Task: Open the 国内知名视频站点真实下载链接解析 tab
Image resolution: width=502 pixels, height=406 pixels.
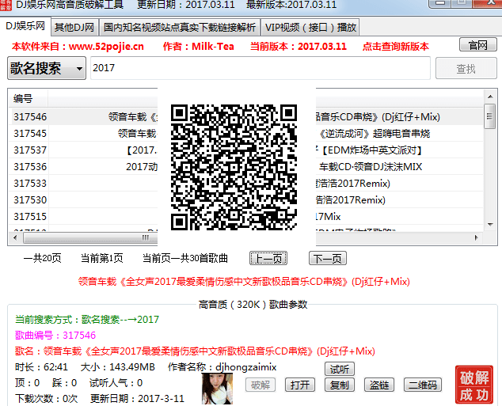Action: (x=180, y=27)
